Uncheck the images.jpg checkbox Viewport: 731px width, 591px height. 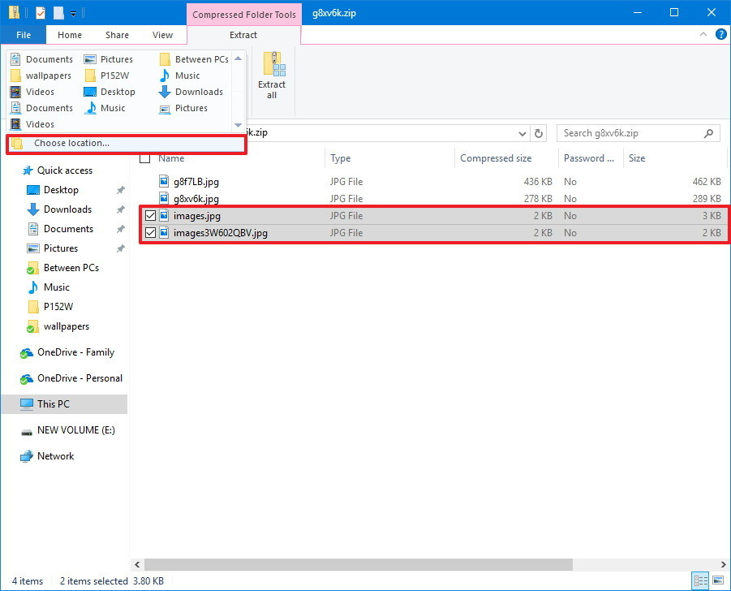coord(150,215)
